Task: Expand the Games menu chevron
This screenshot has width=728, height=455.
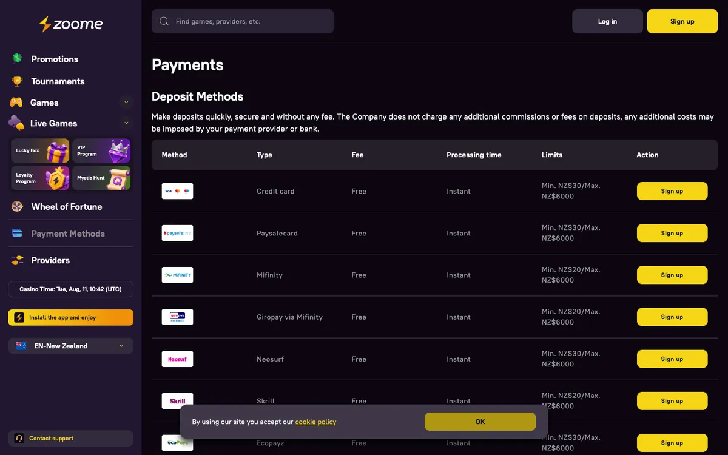Action: 126,102
